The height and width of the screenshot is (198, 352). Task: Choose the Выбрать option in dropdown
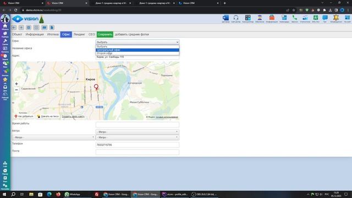(137, 46)
